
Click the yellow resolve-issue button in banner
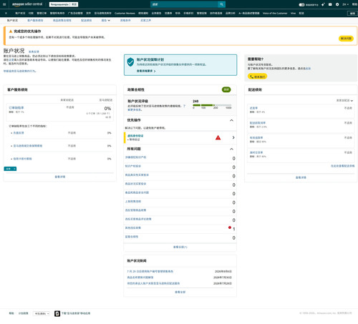[x=346, y=39]
